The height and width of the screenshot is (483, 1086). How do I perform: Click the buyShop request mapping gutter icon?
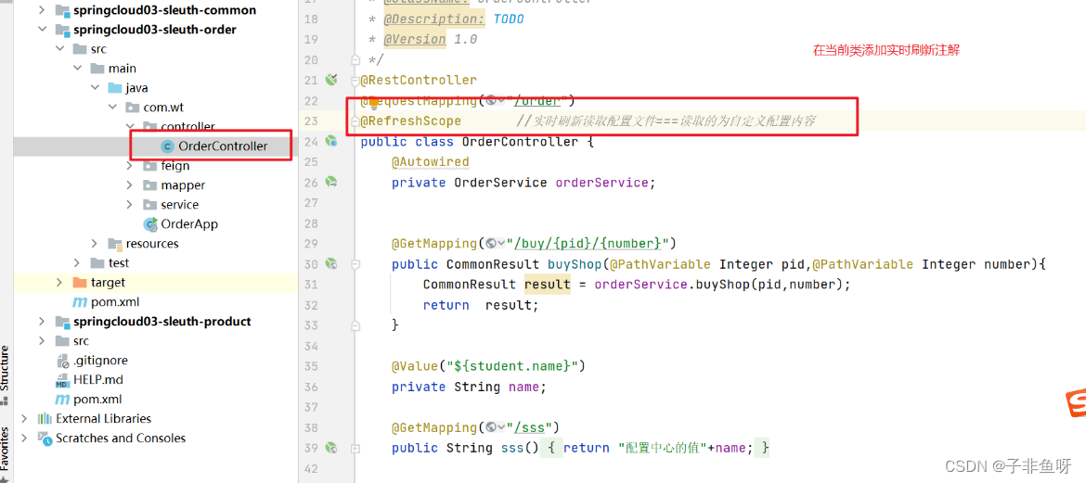click(331, 263)
